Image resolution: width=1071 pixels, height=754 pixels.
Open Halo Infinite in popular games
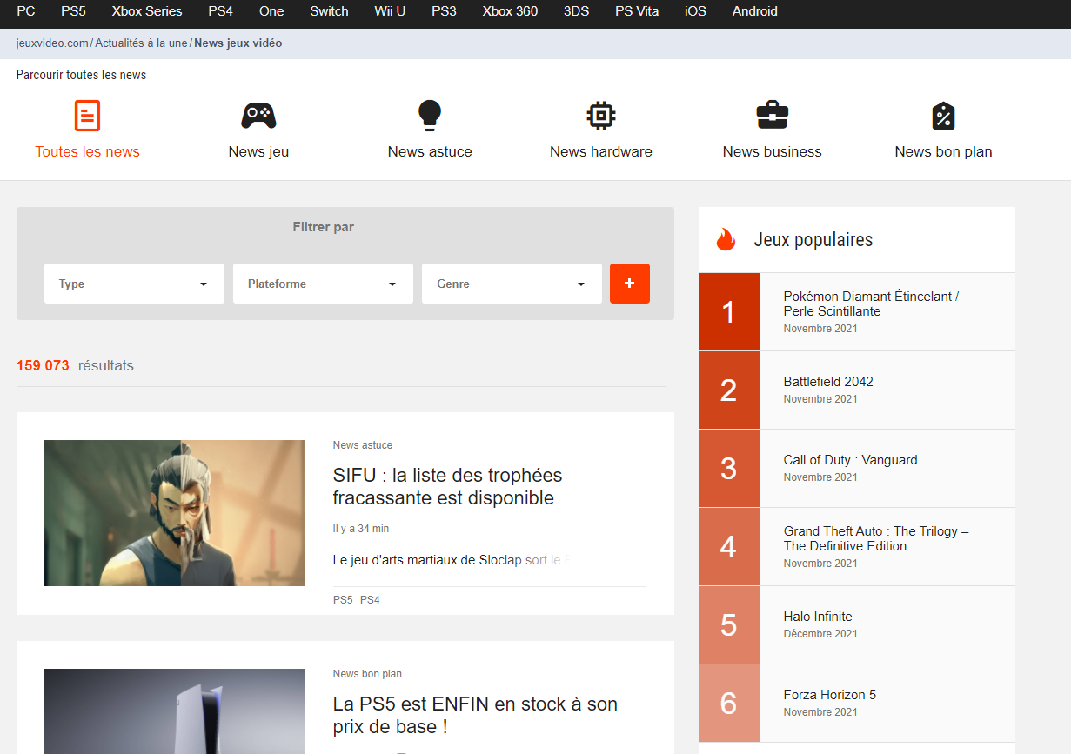818,617
